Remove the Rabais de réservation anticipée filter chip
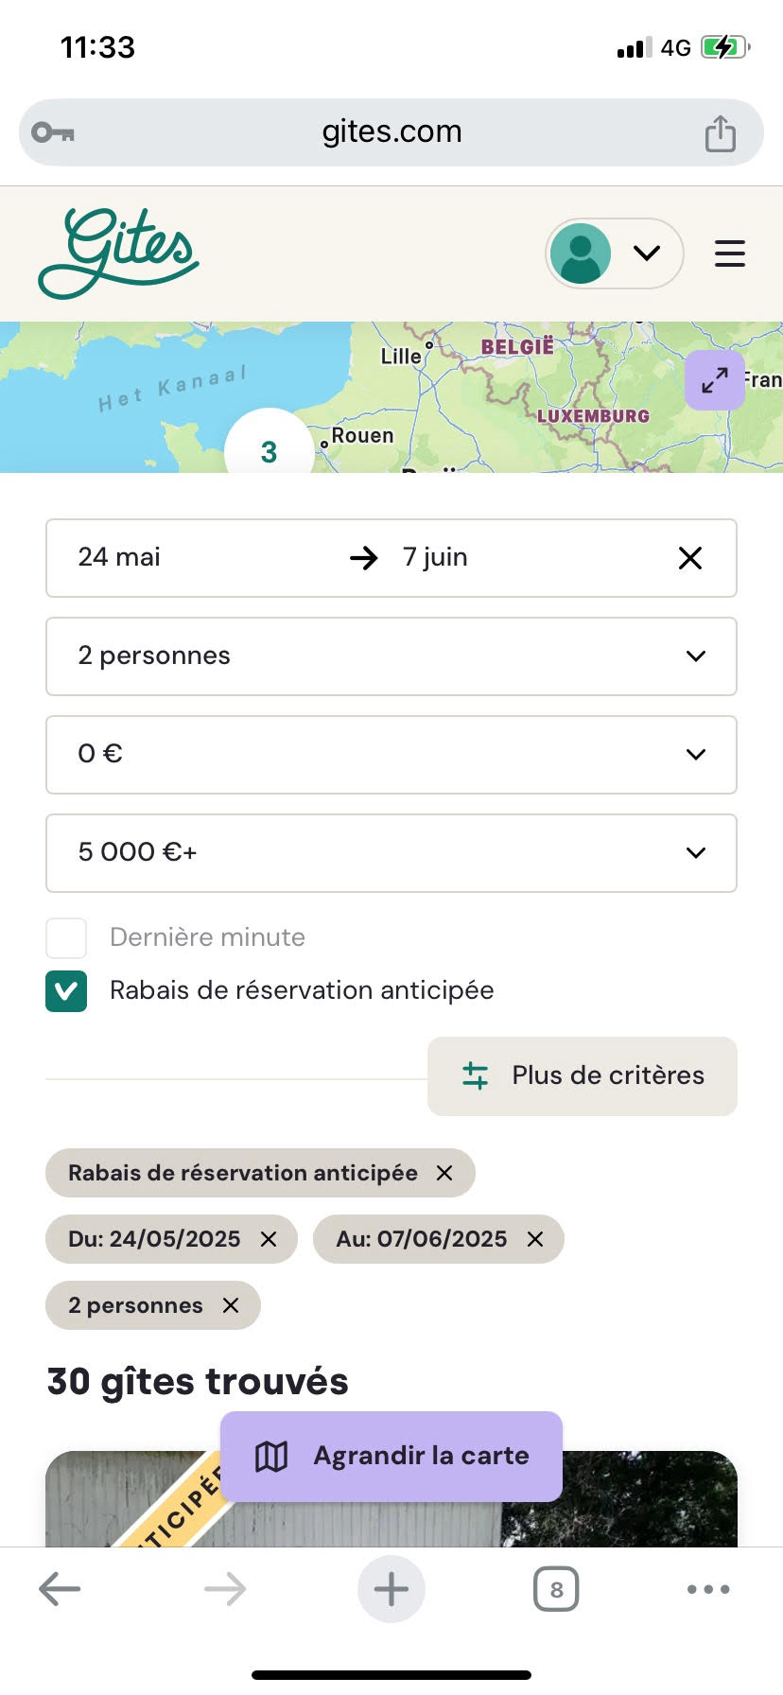This screenshot has height=1695, width=783. point(444,1173)
